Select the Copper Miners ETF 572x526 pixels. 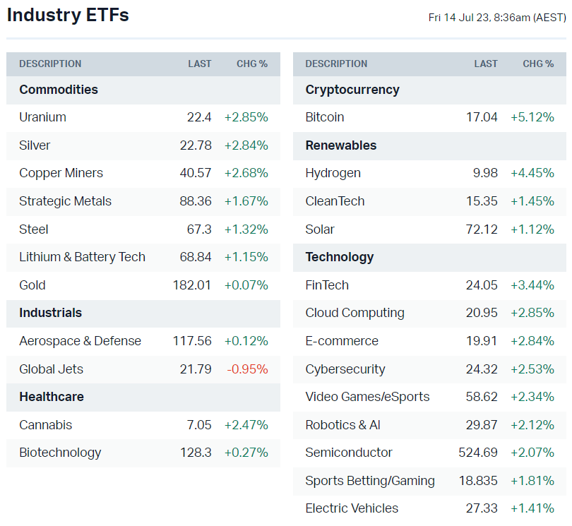click(x=61, y=173)
